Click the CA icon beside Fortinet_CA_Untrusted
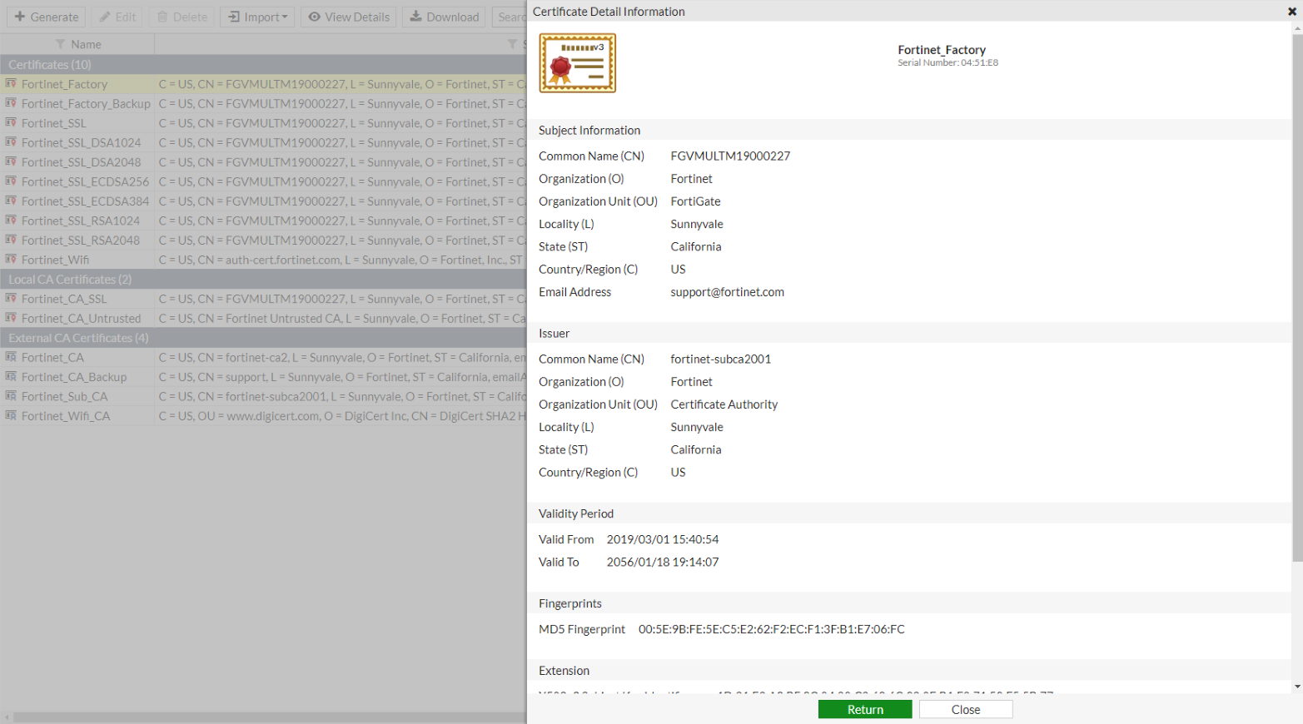 (11, 317)
